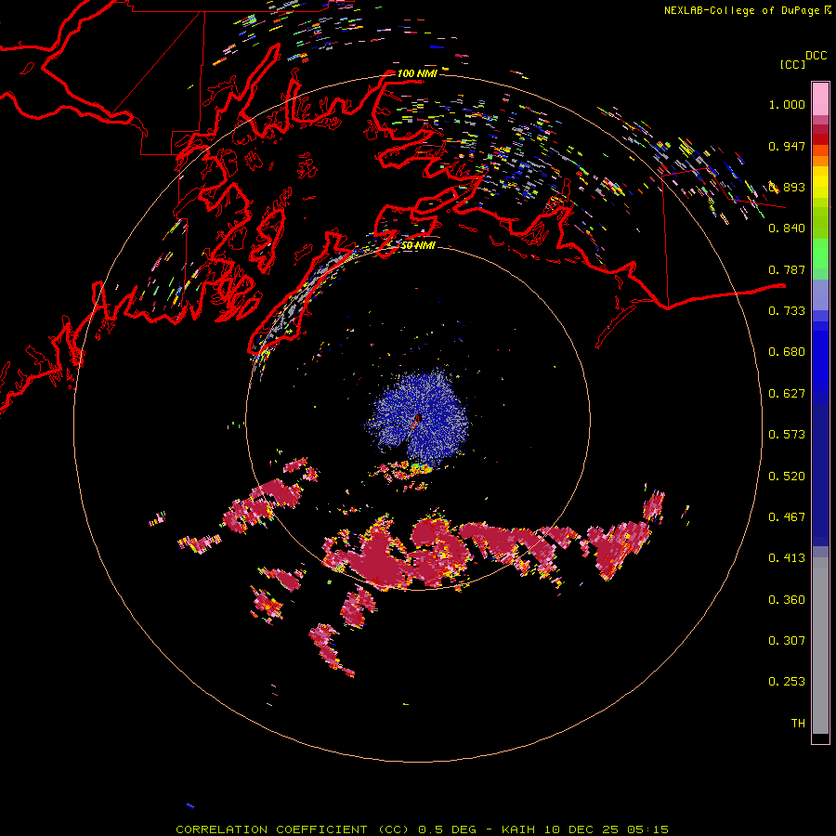836x836 pixels.
Task: Click the 0.840 scale value
Action: (787, 229)
